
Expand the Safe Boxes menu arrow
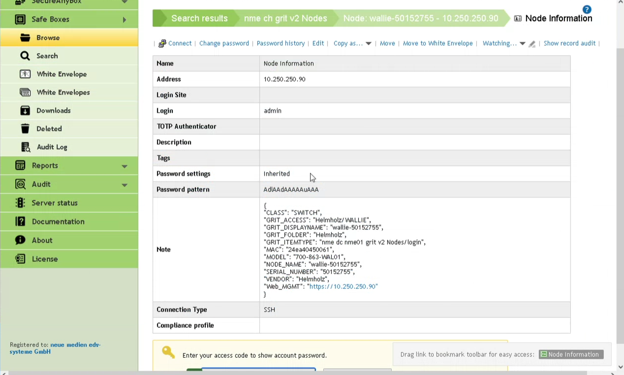coord(125,20)
